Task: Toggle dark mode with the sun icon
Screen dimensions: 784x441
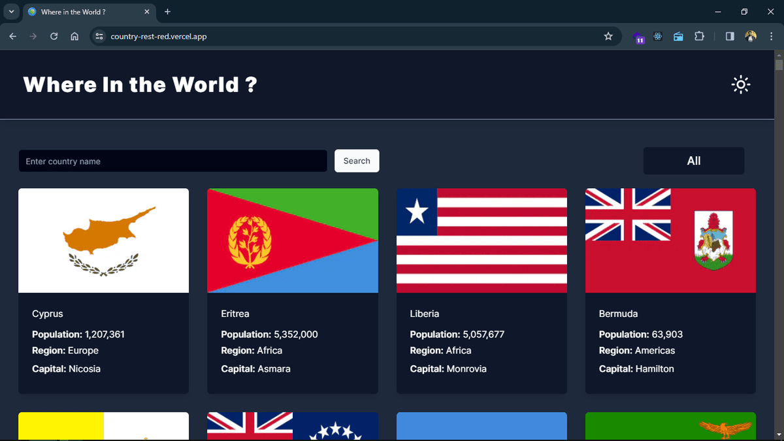Action: click(x=740, y=84)
